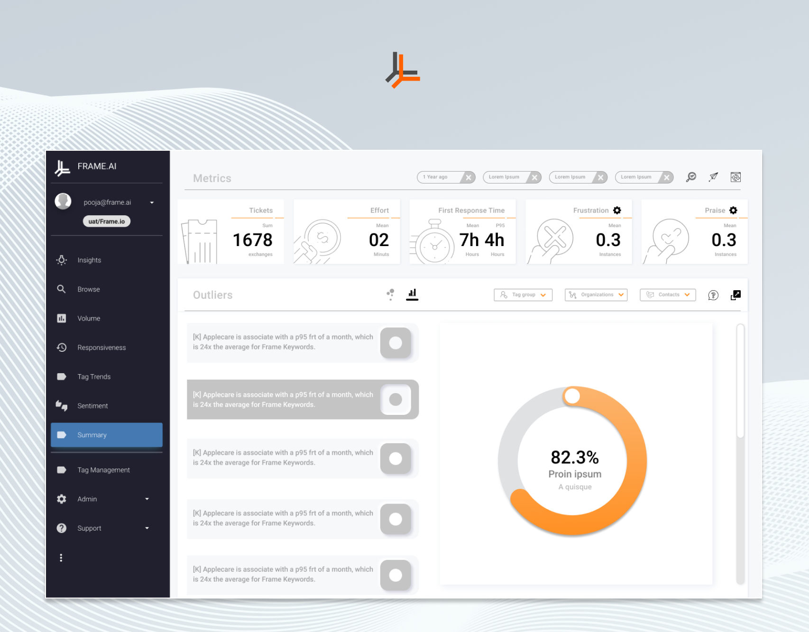
Task: Remove the first Lorem Ipsum filter chip
Action: click(534, 177)
